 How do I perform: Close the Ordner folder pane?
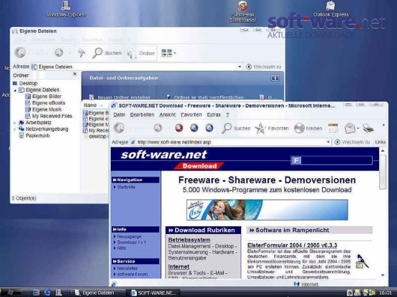(x=74, y=74)
